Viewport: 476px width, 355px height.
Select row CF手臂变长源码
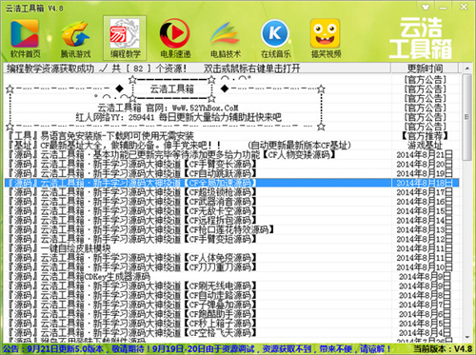pyautogui.click(x=230, y=165)
